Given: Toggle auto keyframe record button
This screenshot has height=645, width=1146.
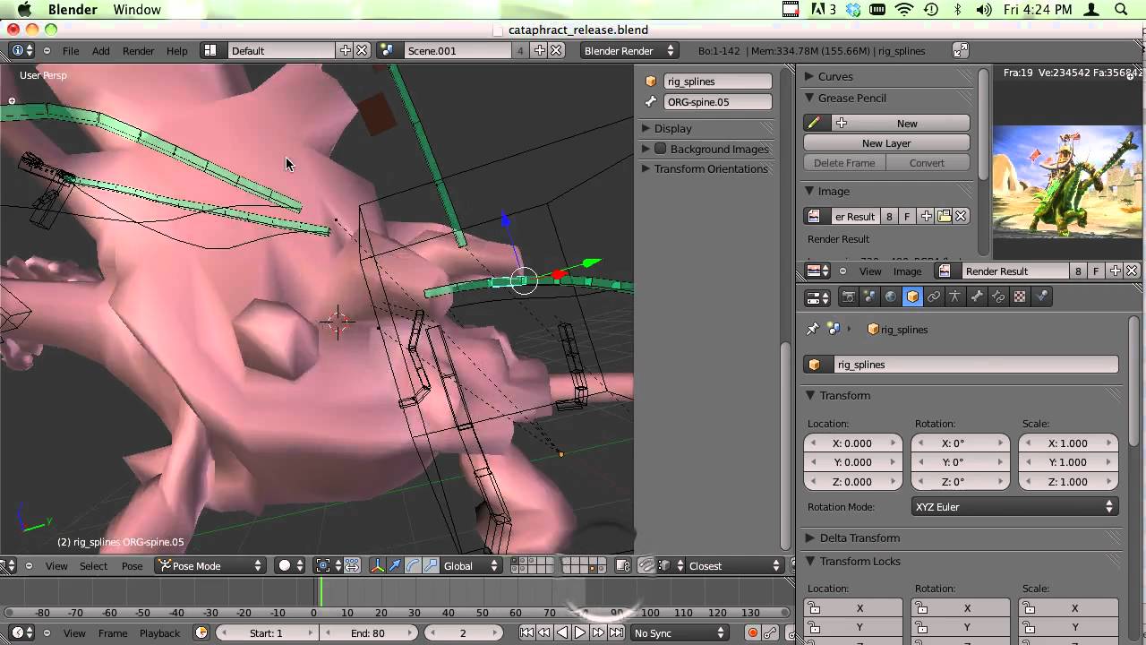Looking at the screenshot, I should [752, 632].
